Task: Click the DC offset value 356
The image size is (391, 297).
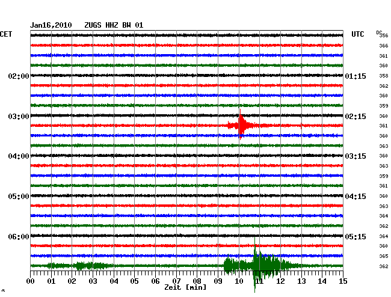Action: click(384, 35)
